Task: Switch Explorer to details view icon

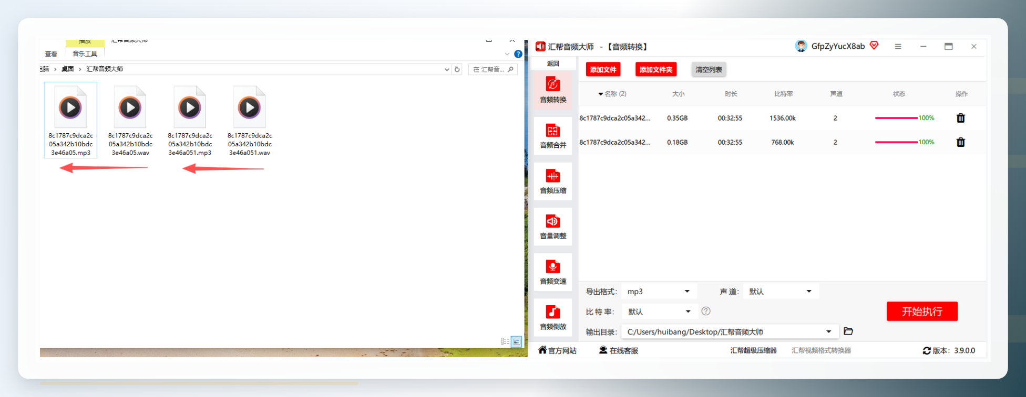Action: coord(505,341)
